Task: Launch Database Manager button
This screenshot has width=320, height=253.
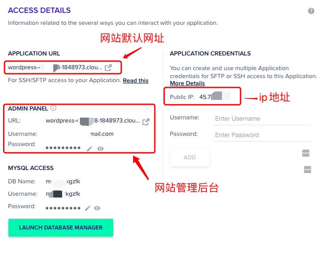Action: [x=61, y=228]
